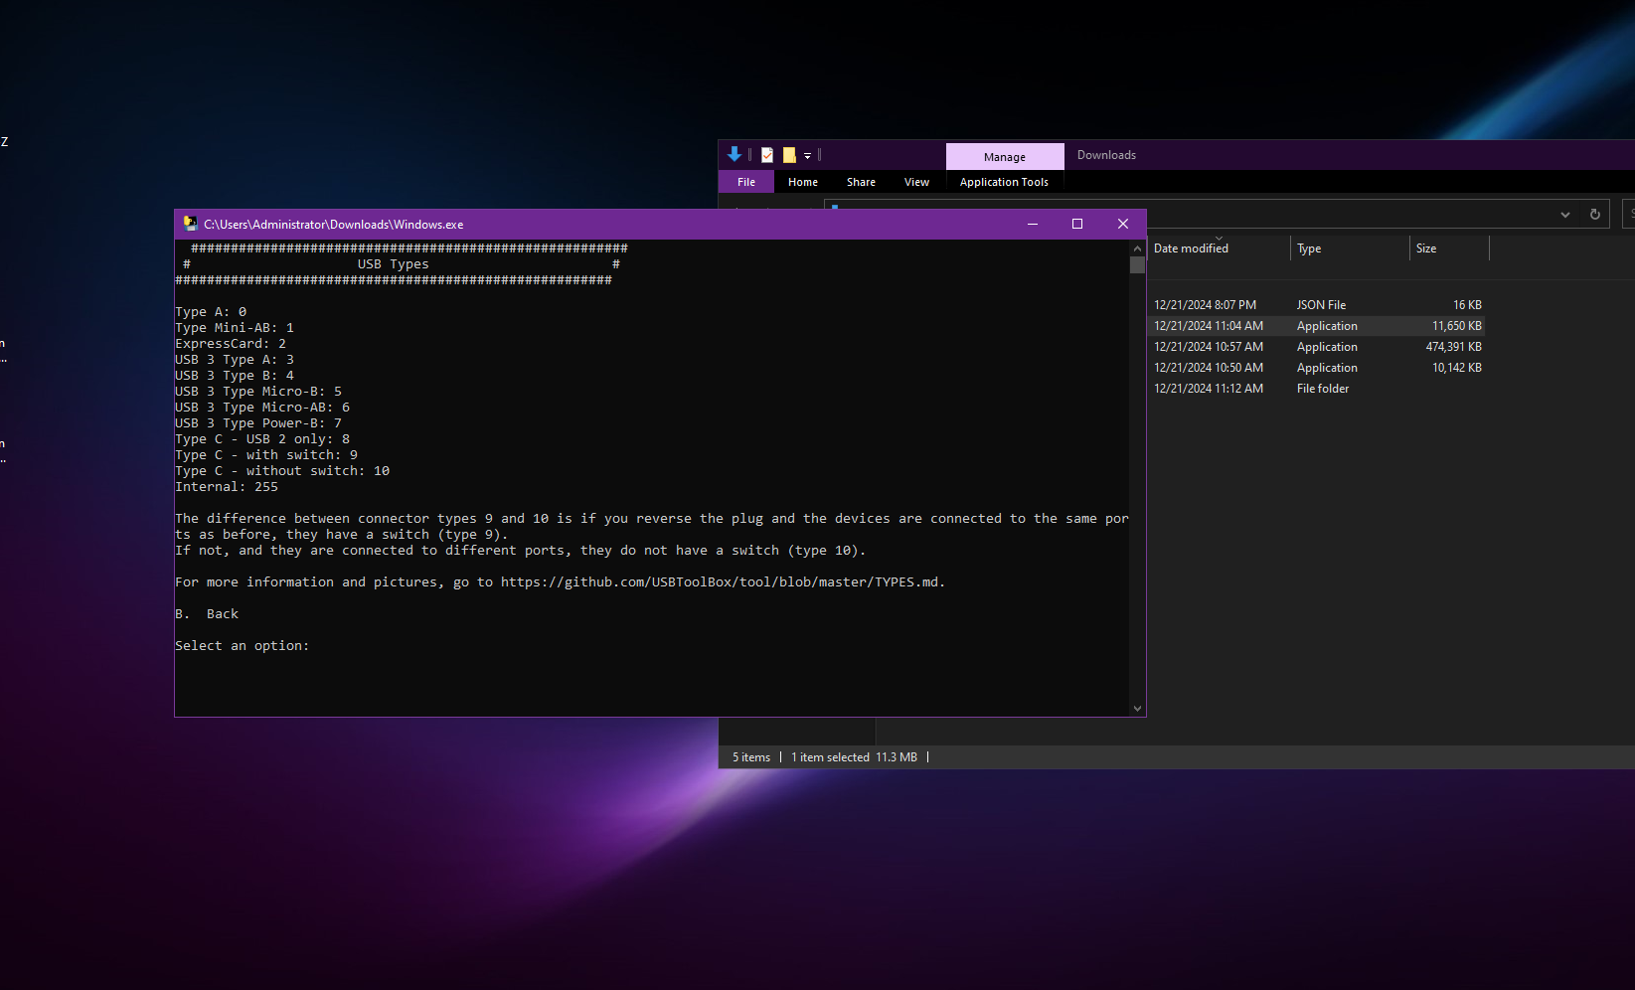The image size is (1635, 990).
Task: Click the Properties checkmark icon in quick access
Action: pyautogui.click(x=767, y=155)
